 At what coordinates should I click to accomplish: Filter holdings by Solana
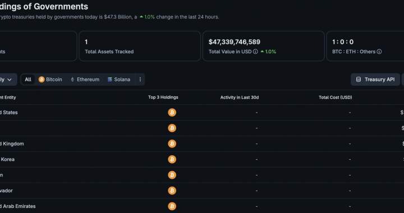coord(119,80)
